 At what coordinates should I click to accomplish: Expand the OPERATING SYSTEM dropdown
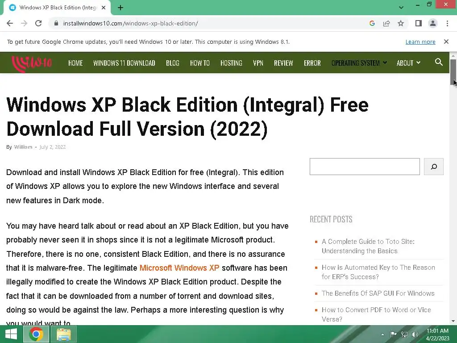[x=359, y=63]
